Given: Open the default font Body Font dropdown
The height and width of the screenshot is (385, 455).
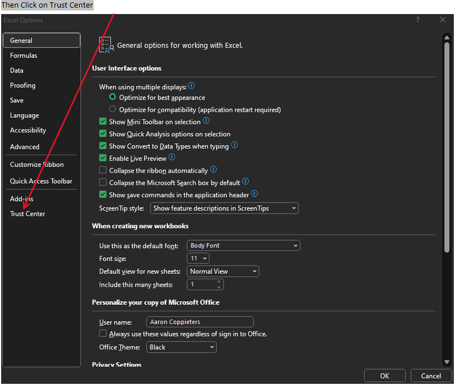Looking at the screenshot, I should pos(244,246).
